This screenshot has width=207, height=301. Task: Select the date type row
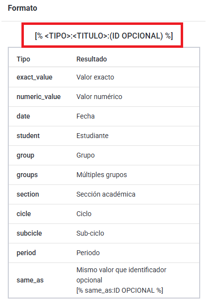(104, 116)
